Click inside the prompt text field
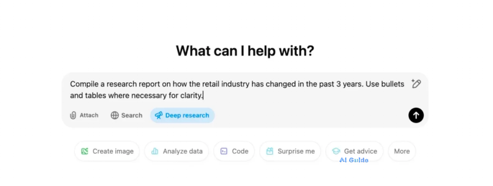493x186 pixels. click(x=237, y=89)
